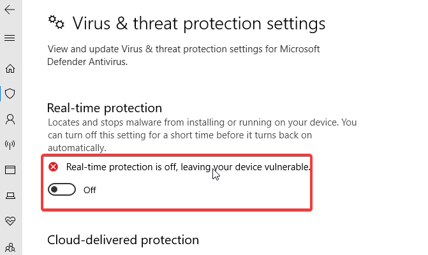Viewport: 428px width, 255px height.
Task: Open App & browser control window icon
Action: 10,170
